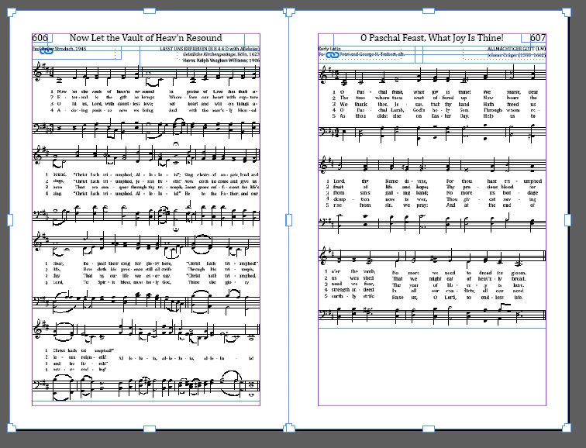Click the bottom-edge middle handle below page 607

(x=429, y=429)
